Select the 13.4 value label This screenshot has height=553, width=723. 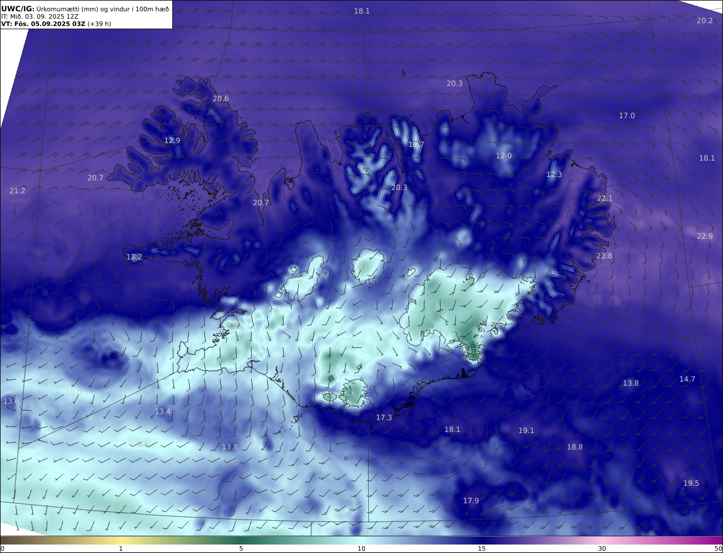pos(163,412)
